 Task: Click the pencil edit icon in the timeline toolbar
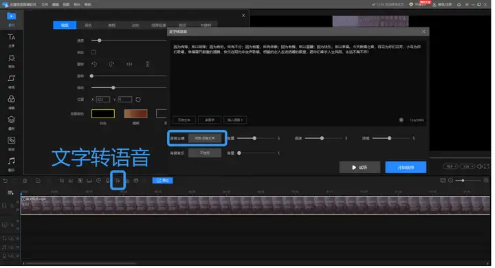pyautogui.click(x=38, y=181)
